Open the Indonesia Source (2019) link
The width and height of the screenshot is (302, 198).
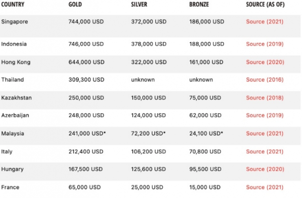[265, 44]
